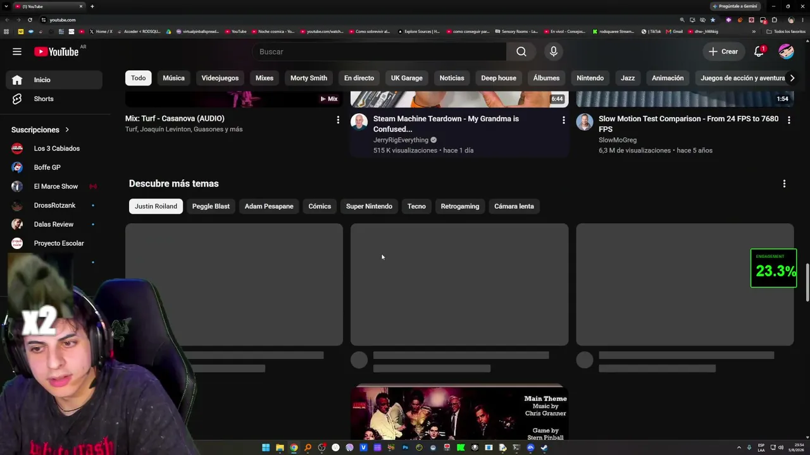The image size is (810, 455).
Task: Open the account avatar menu
Action: 786,52
